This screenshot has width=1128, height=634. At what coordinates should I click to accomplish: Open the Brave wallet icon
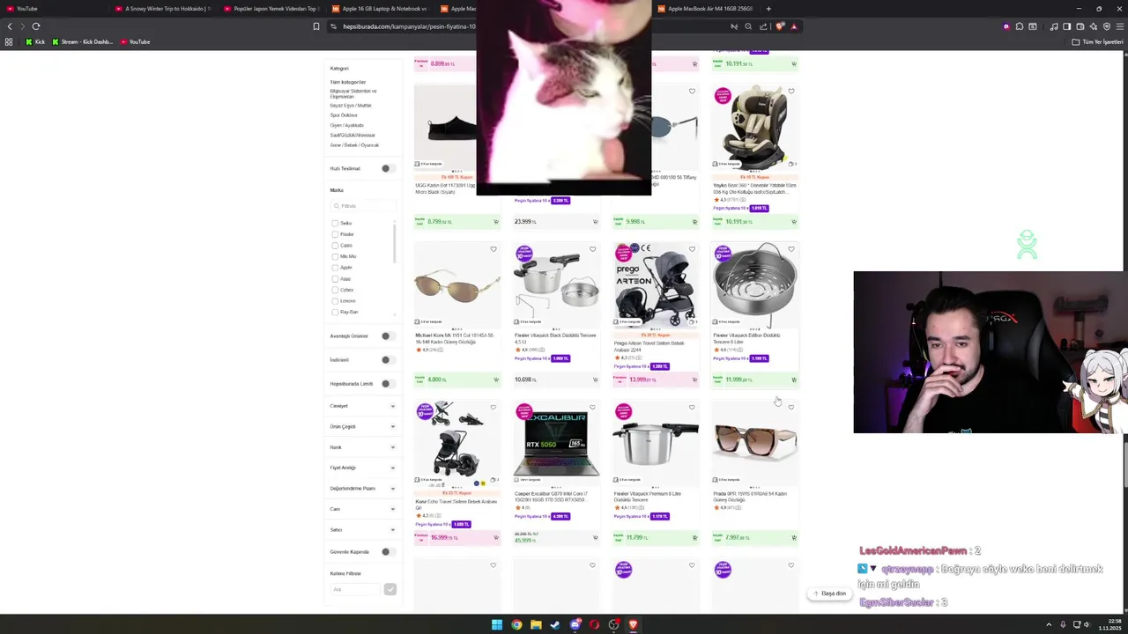1080,26
